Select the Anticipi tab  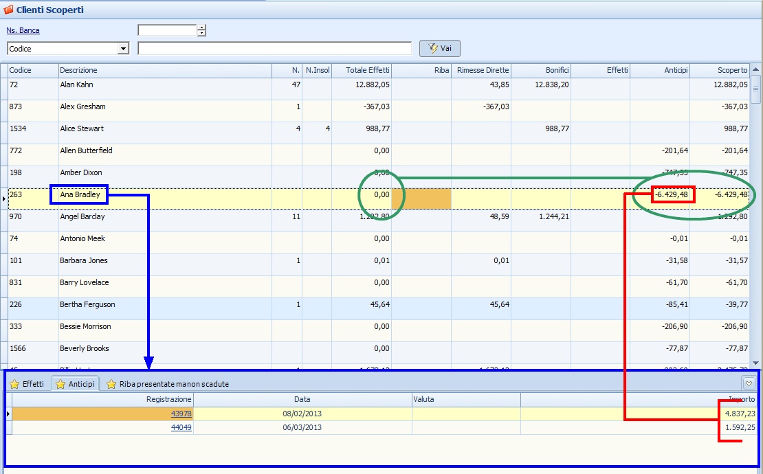pyautogui.click(x=81, y=384)
